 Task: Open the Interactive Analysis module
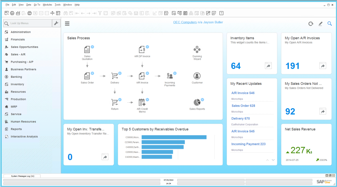click(24, 136)
